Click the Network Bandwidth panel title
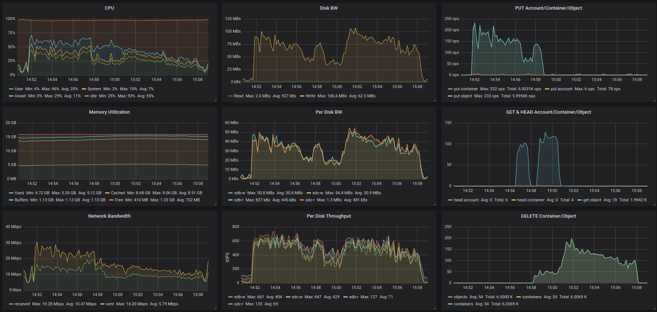657x312 pixels. [x=109, y=216]
